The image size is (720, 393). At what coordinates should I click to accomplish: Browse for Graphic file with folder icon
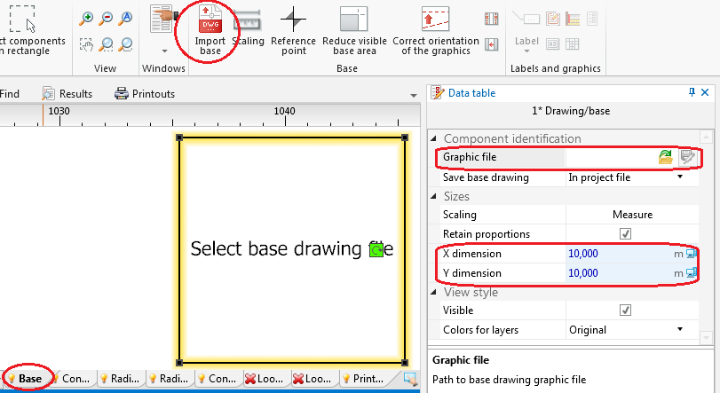pos(665,157)
